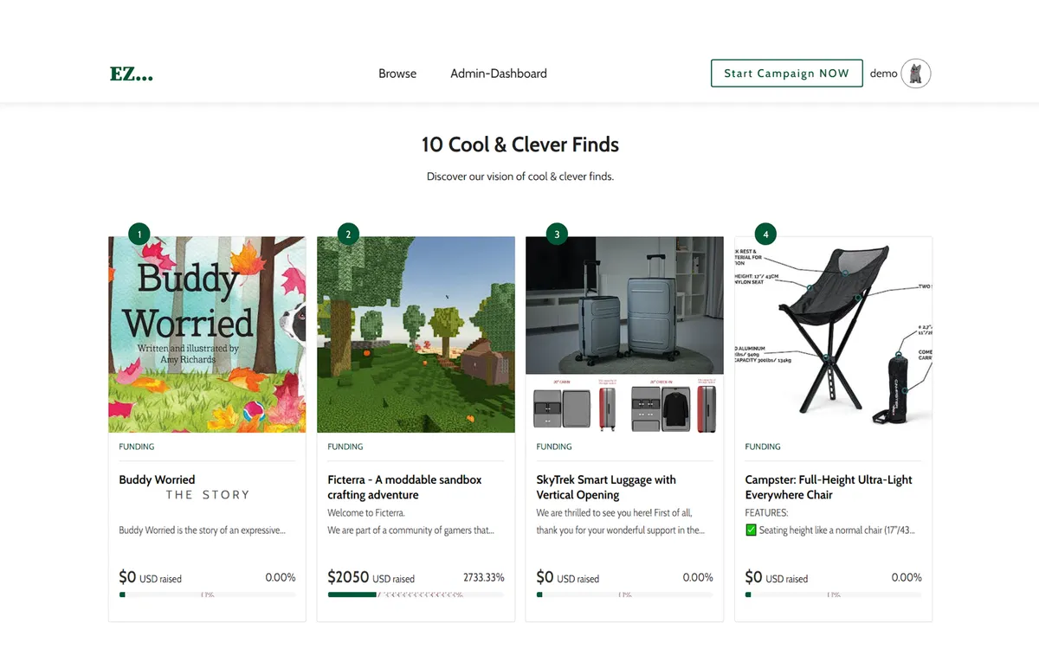
Task: Open the Campster chair image
Action: (x=833, y=335)
